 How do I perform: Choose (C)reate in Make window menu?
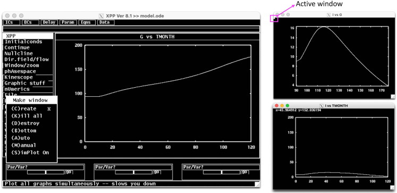point(31,108)
